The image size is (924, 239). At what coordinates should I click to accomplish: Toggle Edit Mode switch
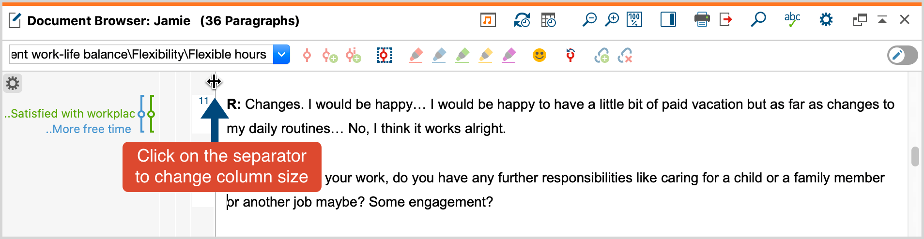pyautogui.click(x=902, y=55)
